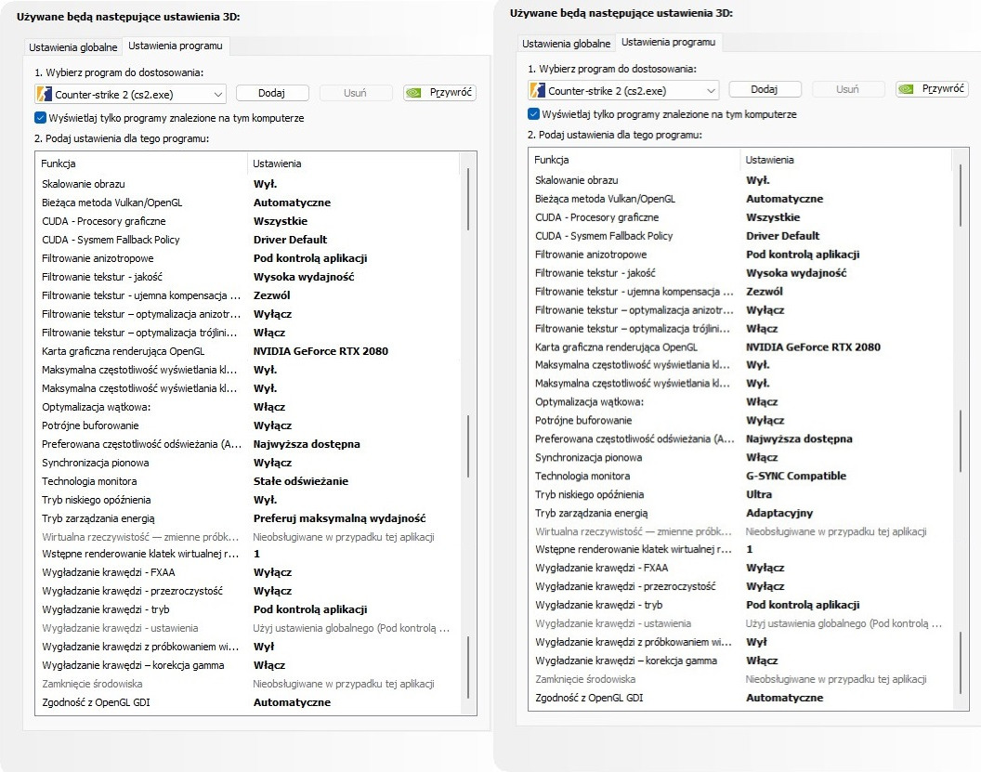Click Wygładzanie krawędzi – korekcja gamma in left panel

click(248, 665)
